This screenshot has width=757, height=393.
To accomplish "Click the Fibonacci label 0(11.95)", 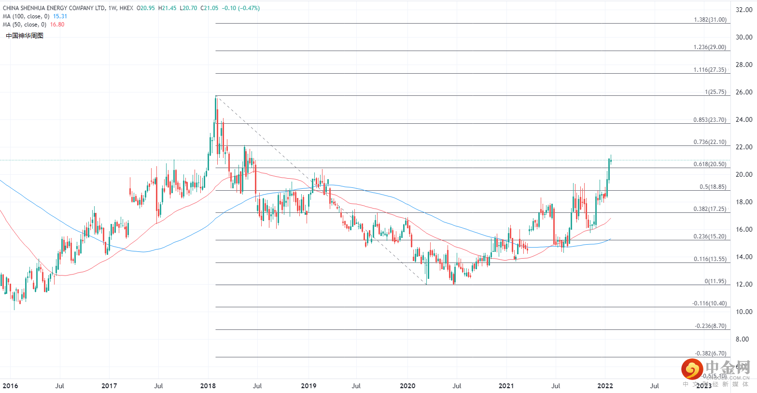I will click(715, 281).
